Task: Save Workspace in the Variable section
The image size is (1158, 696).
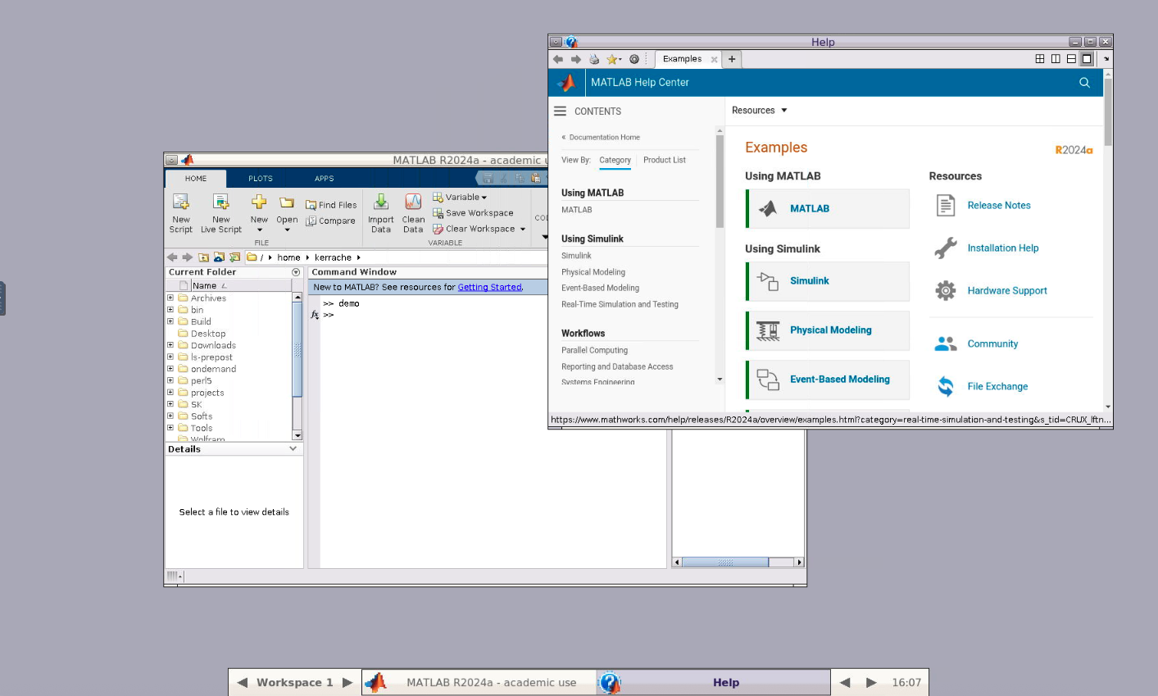Action: click(473, 213)
